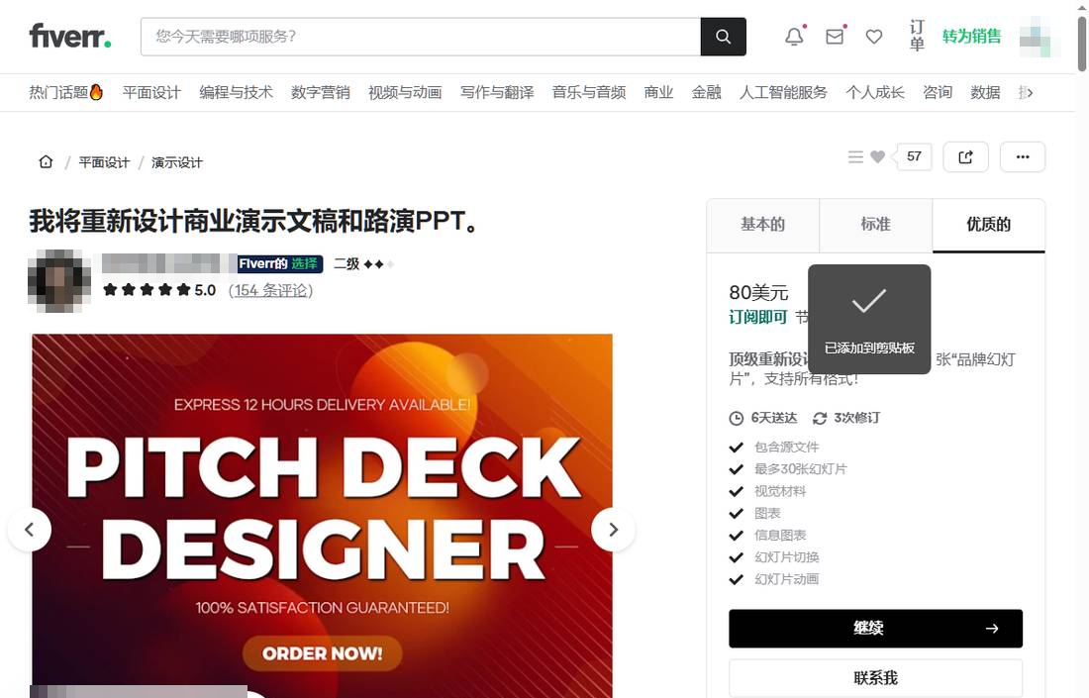Viewport: 1089px width, 698px height.
Task: Show the next gallery image
Action: [x=613, y=530]
